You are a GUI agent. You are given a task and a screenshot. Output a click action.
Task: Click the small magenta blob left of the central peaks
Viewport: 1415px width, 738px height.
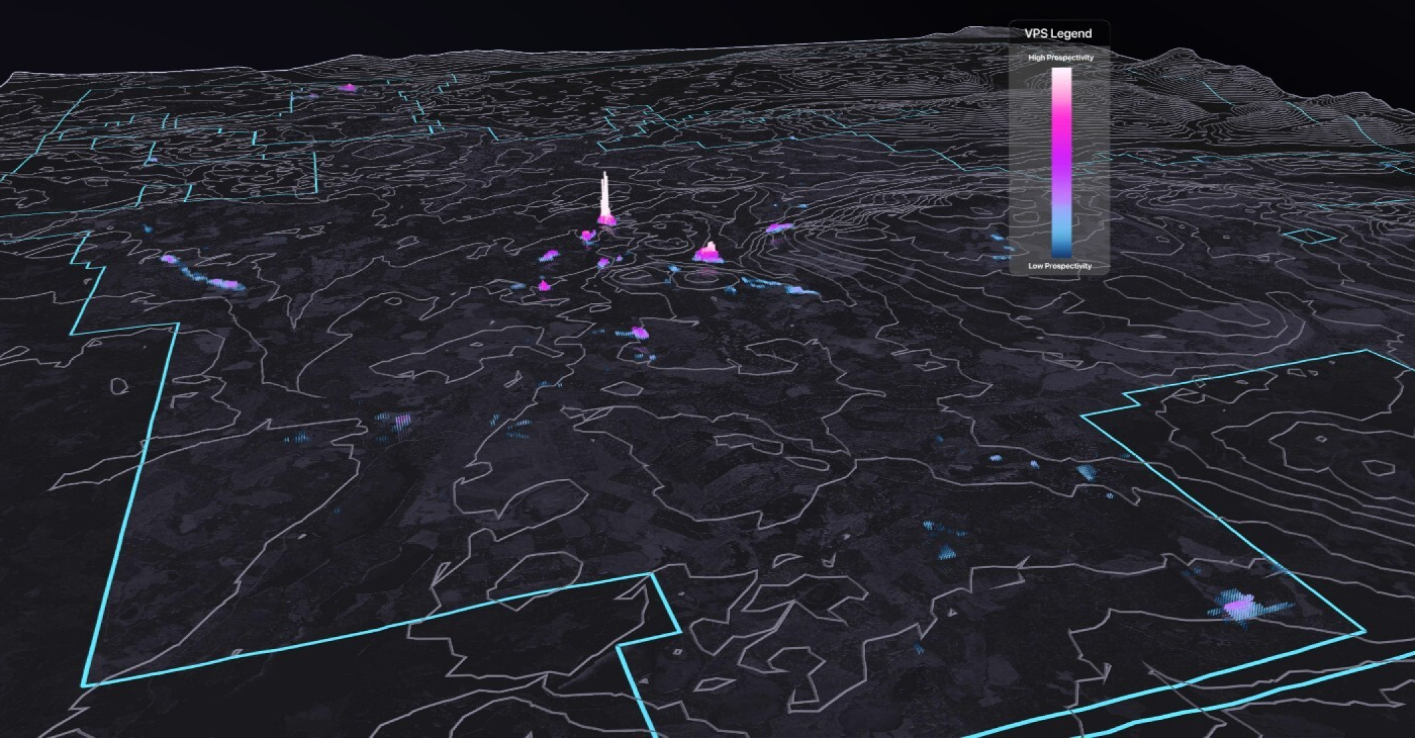[x=550, y=255]
